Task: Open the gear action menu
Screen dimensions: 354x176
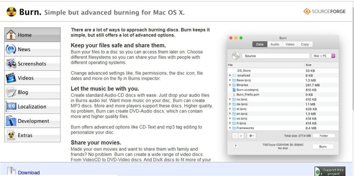Action: click(252, 136)
